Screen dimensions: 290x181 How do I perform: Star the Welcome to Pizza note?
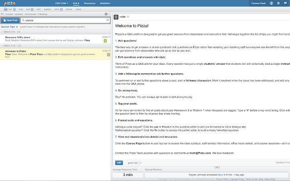128,17
